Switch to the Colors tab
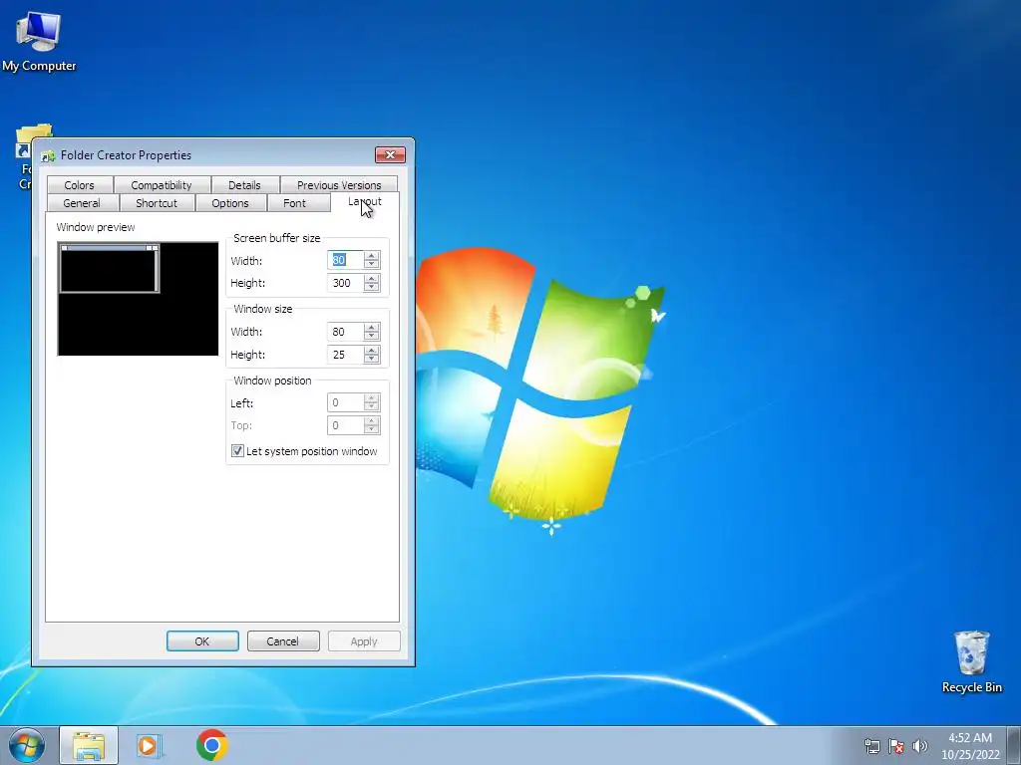The width and height of the screenshot is (1021, 765). click(80, 184)
